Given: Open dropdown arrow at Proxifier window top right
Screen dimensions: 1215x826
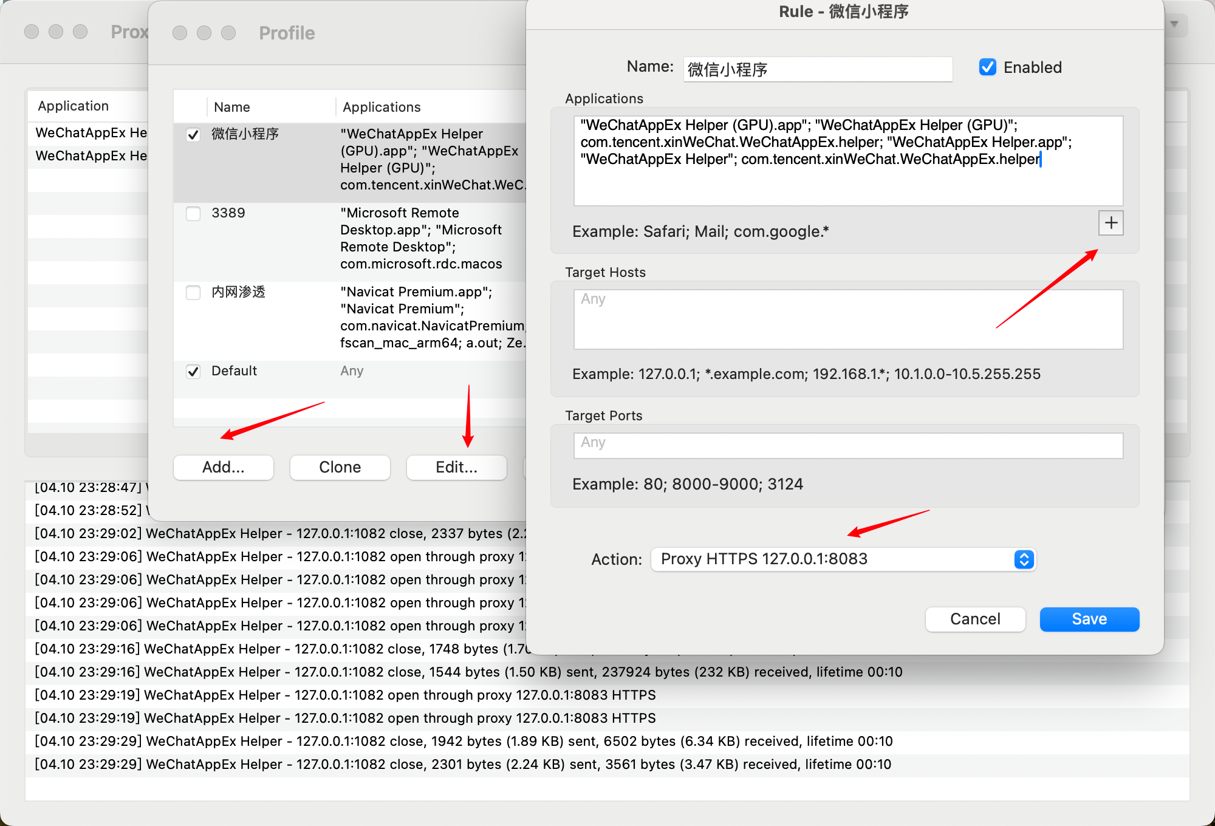Looking at the screenshot, I should coord(1174,25).
